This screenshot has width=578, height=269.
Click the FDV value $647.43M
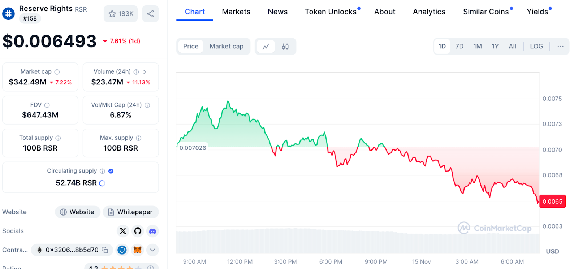coord(40,115)
